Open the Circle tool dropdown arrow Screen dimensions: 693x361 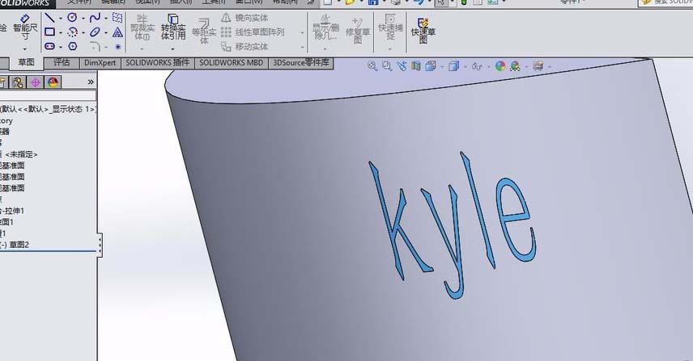(x=83, y=18)
